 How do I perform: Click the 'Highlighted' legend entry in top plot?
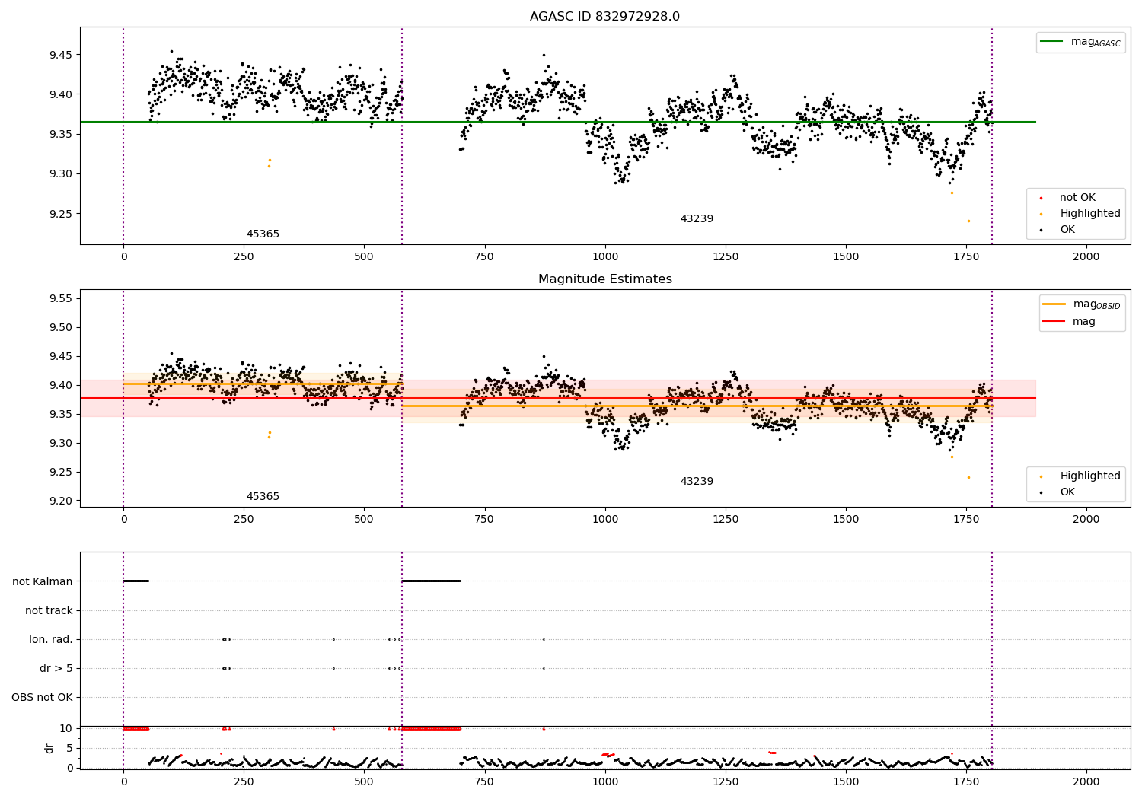click(x=1081, y=214)
